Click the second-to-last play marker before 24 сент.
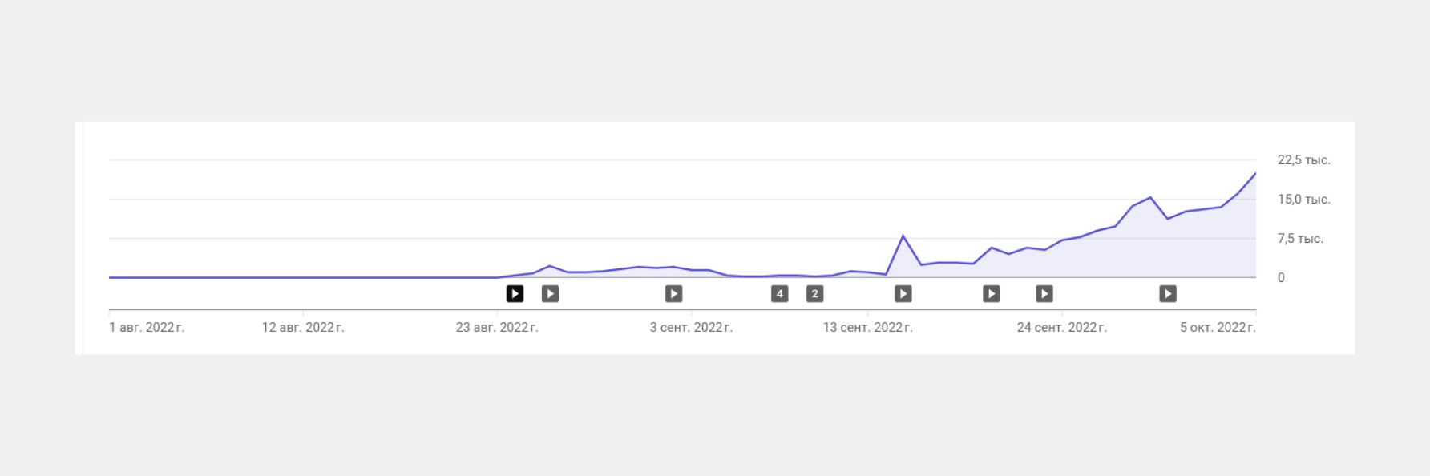 tap(991, 294)
